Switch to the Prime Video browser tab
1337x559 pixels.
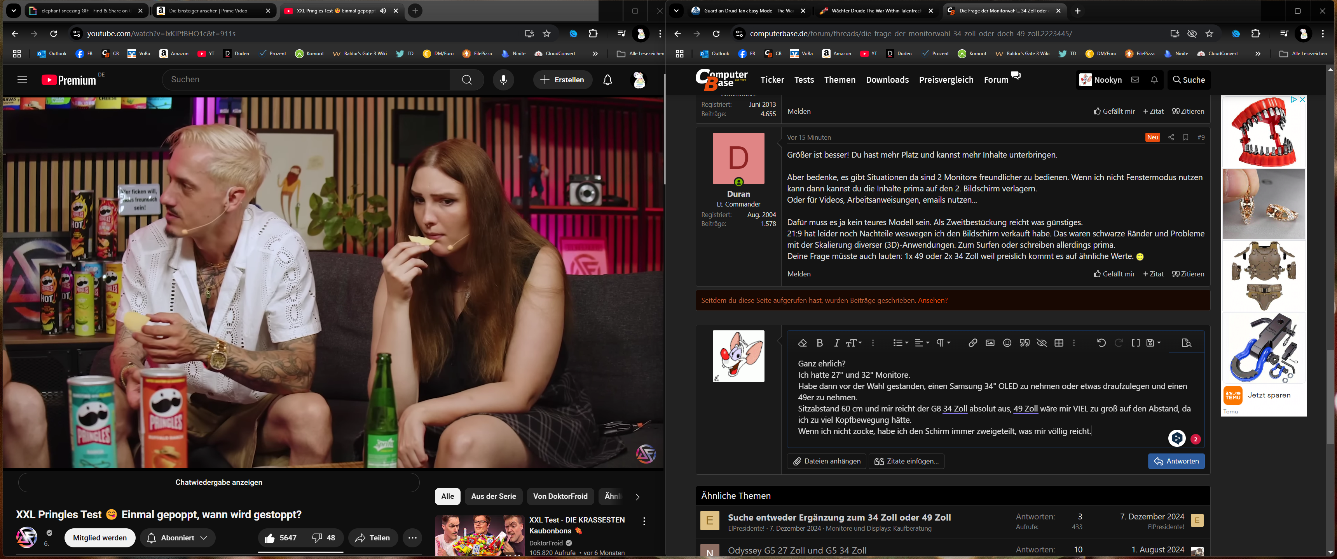pos(208,11)
